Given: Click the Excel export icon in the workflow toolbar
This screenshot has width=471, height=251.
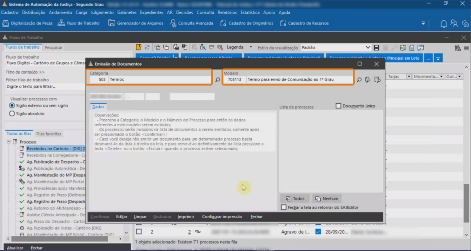Looking at the screenshot, I should click(403, 48).
